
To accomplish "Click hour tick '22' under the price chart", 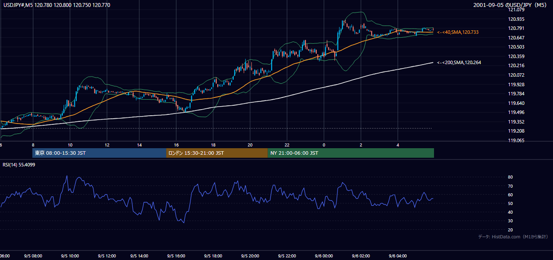I will pos(287,145).
